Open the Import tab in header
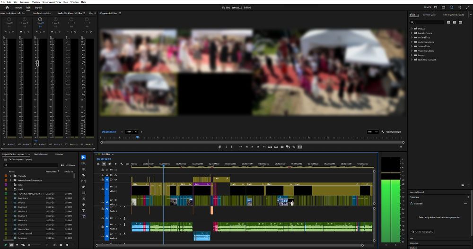Image resolution: width=473 pixels, height=249 pixels. [18, 8]
